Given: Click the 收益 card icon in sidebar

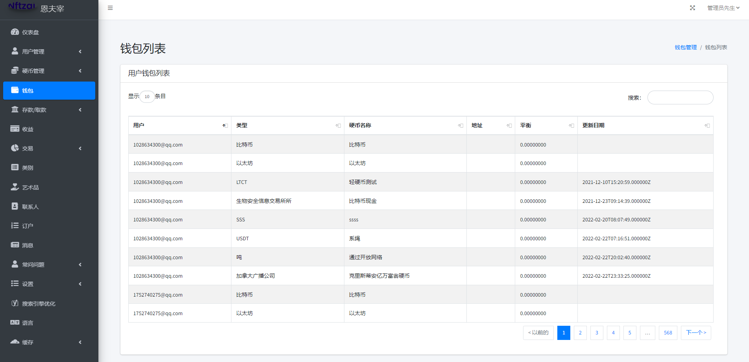Looking at the screenshot, I should pos(15,129).
